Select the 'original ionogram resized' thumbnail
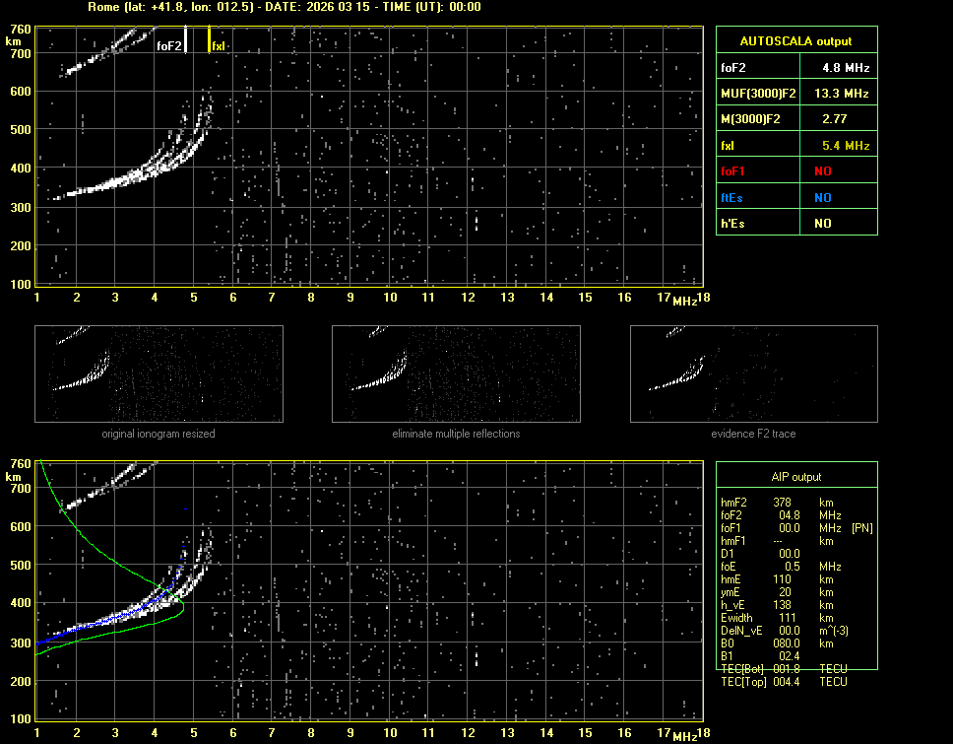The height and width of the screenshot is (744, 953). coord(159,373)
